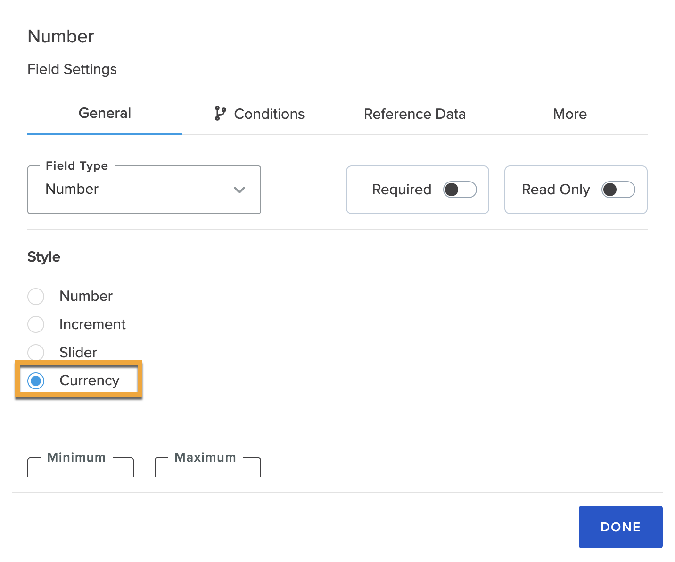Screen dimensions: 675x562
Task: Click the Field Settings subtitle
Action: point(72,69)
